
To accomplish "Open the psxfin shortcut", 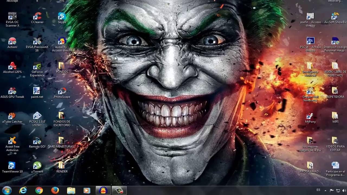I will 310,19.
